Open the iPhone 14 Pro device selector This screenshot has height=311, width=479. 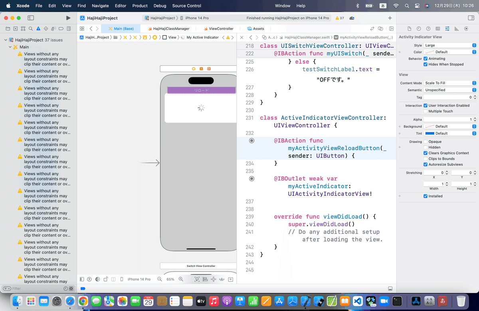[x=194, y=18]
